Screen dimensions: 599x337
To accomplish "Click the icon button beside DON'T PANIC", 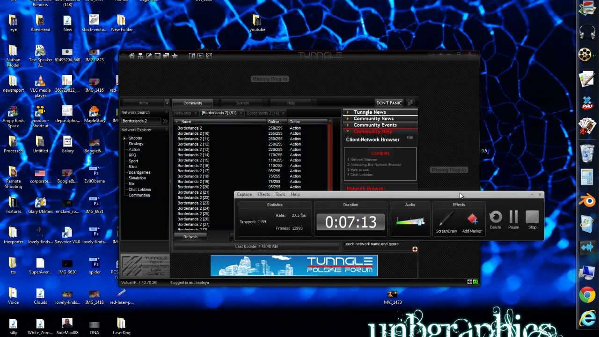I will point(410,103).
